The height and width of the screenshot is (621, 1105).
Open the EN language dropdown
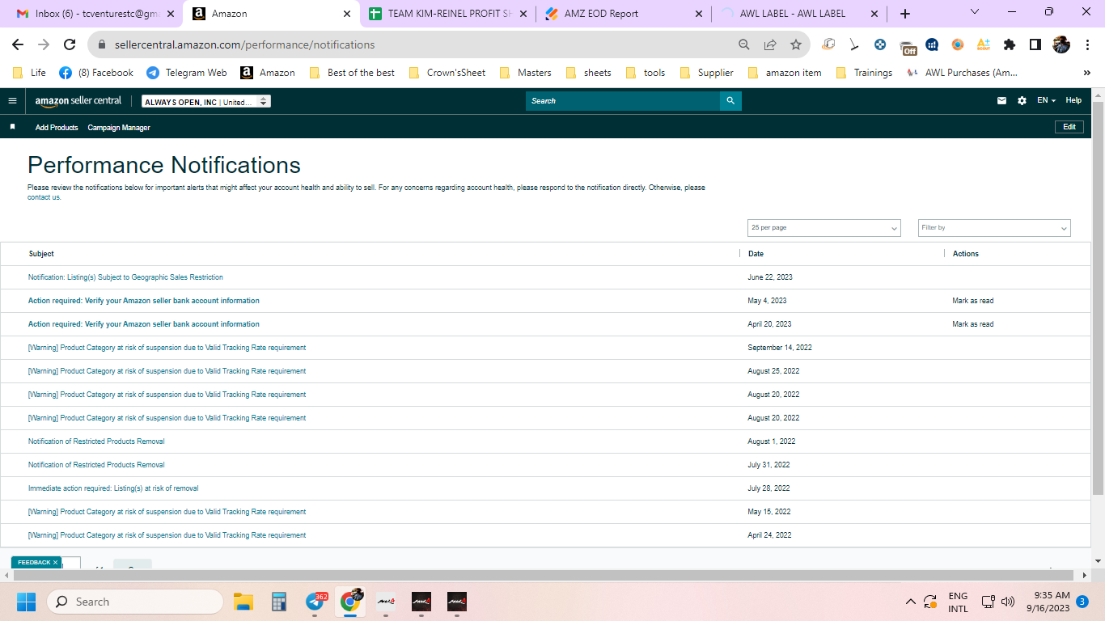pos(1046,101)
